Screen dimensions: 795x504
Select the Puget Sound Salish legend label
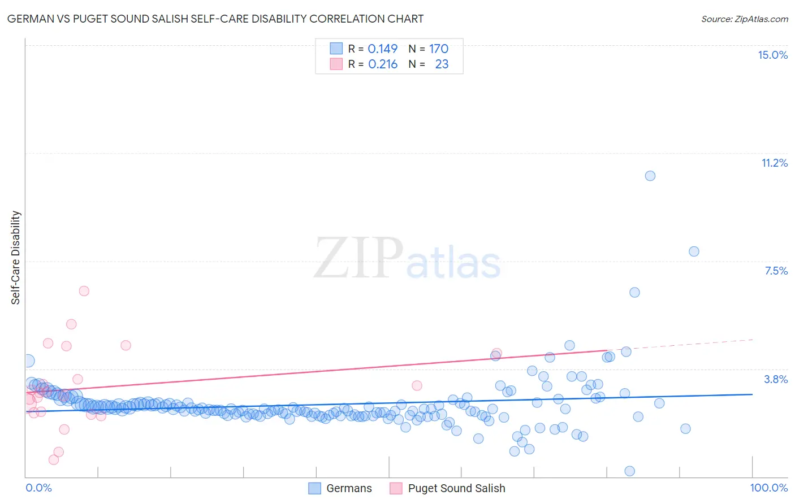[456, 488]
